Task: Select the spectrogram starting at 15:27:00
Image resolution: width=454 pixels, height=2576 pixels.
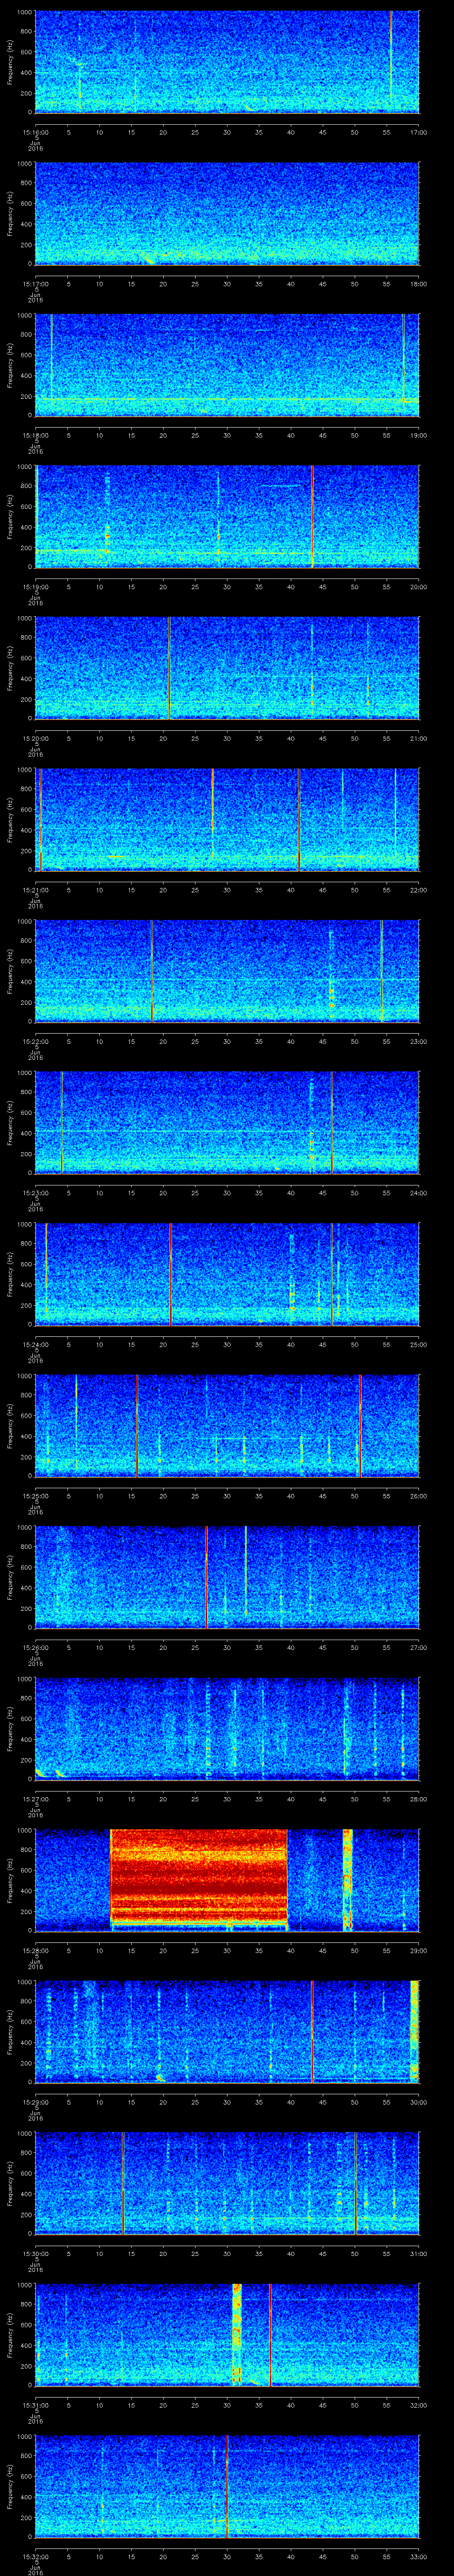Action: [227, 1729]
